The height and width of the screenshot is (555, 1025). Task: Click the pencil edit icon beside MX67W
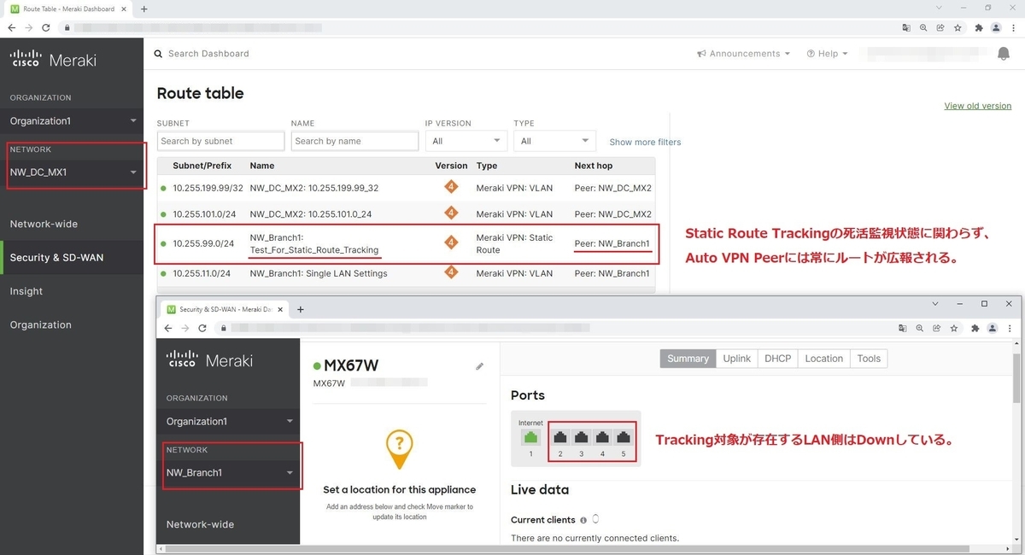pos(479,366)
